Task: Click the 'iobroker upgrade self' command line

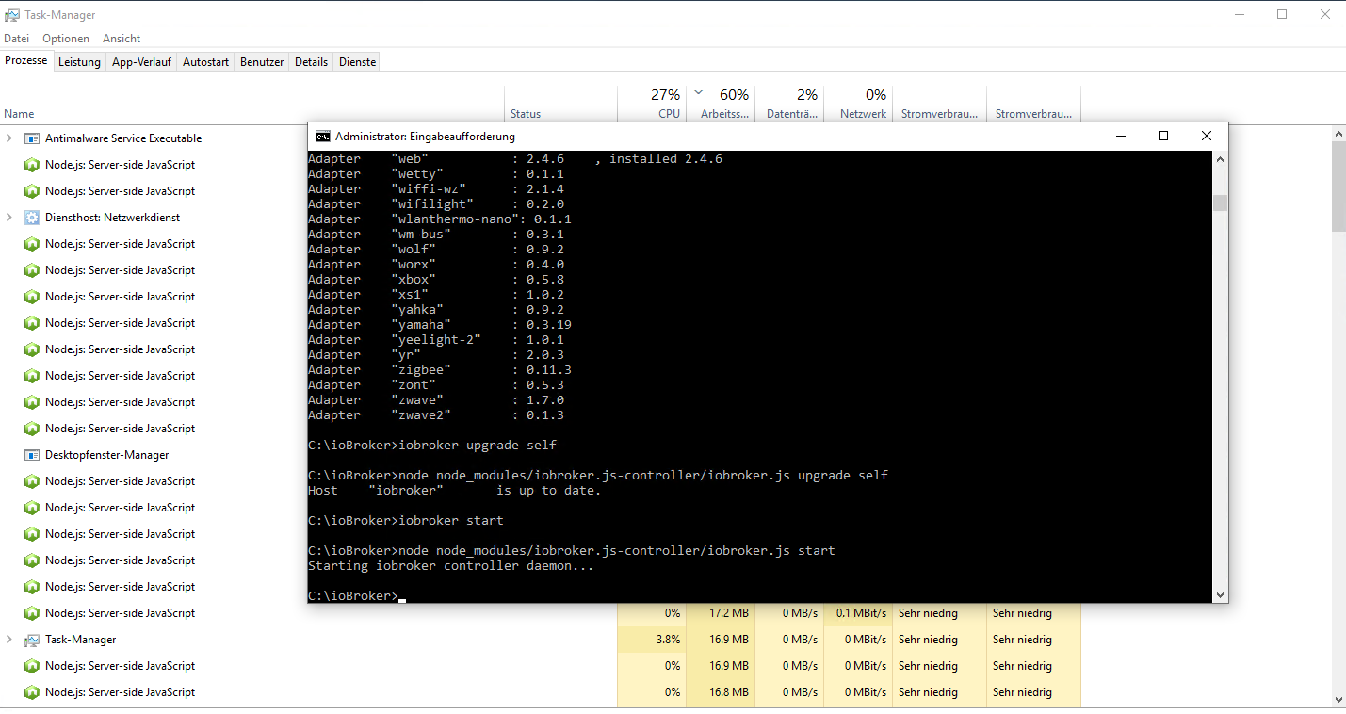Action: tap(431, 446)
